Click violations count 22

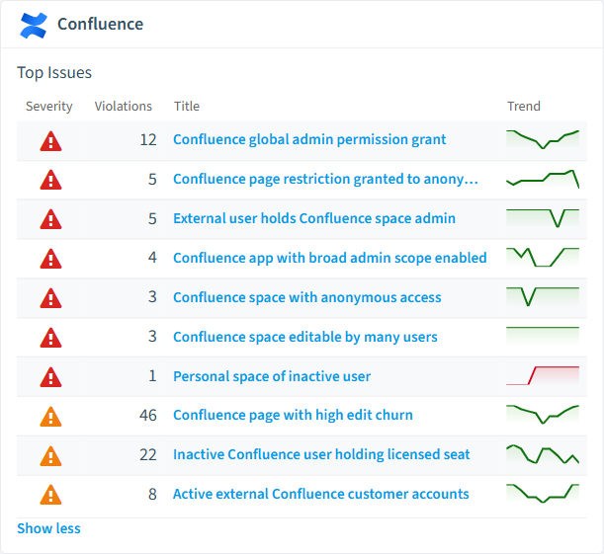click(x=148, y=455)
